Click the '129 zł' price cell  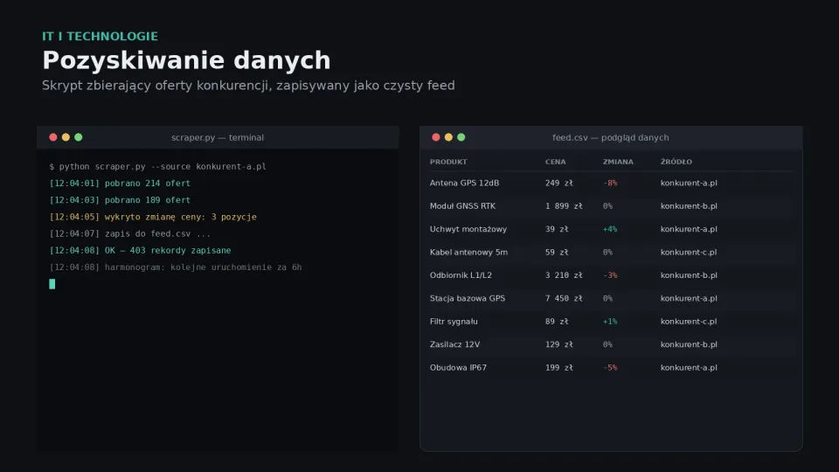pos(559,344)
